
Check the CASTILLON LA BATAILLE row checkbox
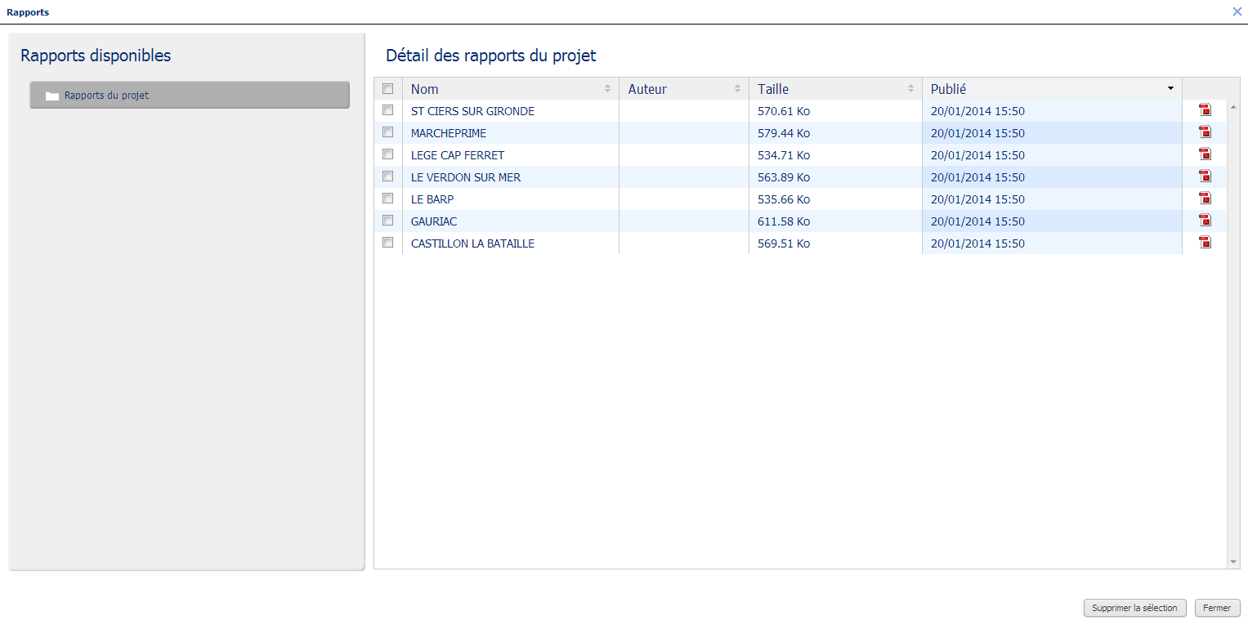(x=388, y=242)
